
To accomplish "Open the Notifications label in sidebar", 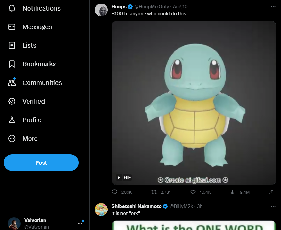I will coord(41,8).
